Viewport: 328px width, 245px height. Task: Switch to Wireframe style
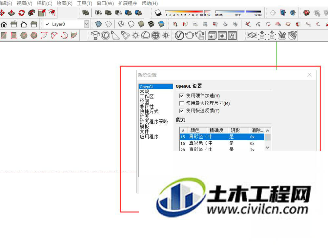pos(121,24)
